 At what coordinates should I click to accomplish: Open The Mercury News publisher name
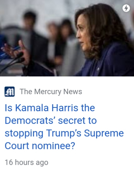[51, 92]
